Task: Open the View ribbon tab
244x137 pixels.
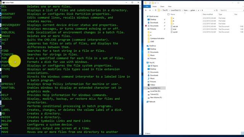Action: 170,6
